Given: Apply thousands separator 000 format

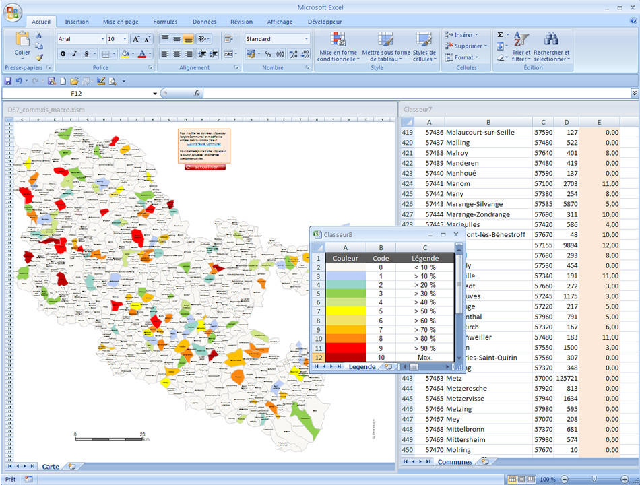Looking at the screenshot, I should tap(280, 54).
